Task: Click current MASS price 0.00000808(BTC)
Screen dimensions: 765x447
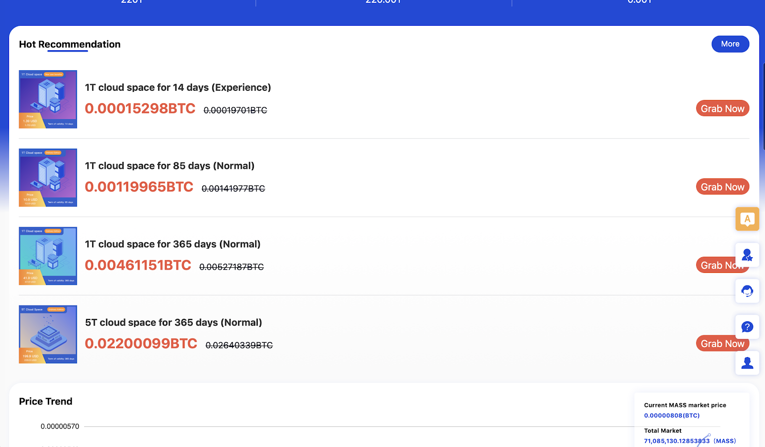Action: coord(671,415)
